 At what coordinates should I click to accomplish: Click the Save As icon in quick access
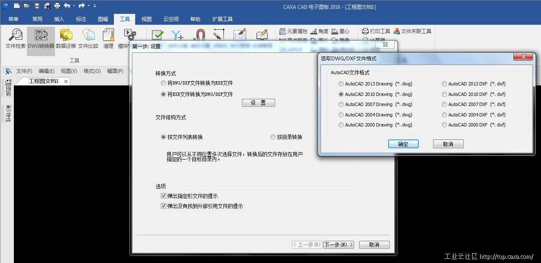pyautogui.click(x=47, y=6)
